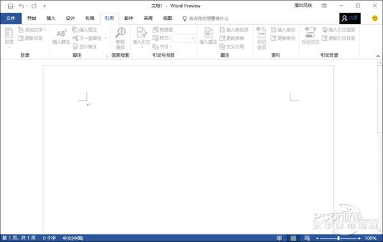Screen dimensions: 383x242
Task: Switch to Read Mode view
Action: coord(279,238)
